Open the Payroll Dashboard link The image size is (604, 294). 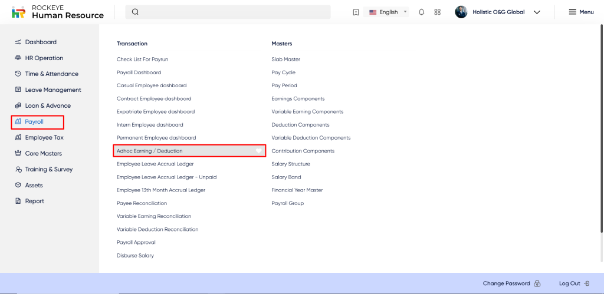139,72
